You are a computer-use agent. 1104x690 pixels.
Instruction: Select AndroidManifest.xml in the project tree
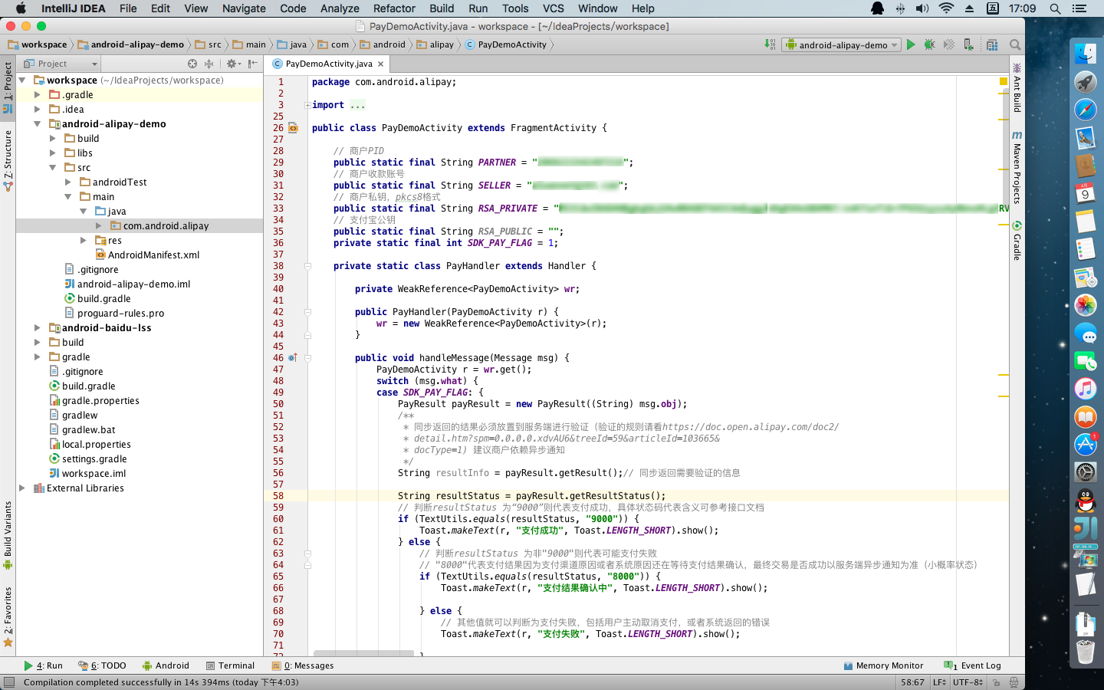click(153, 255)
